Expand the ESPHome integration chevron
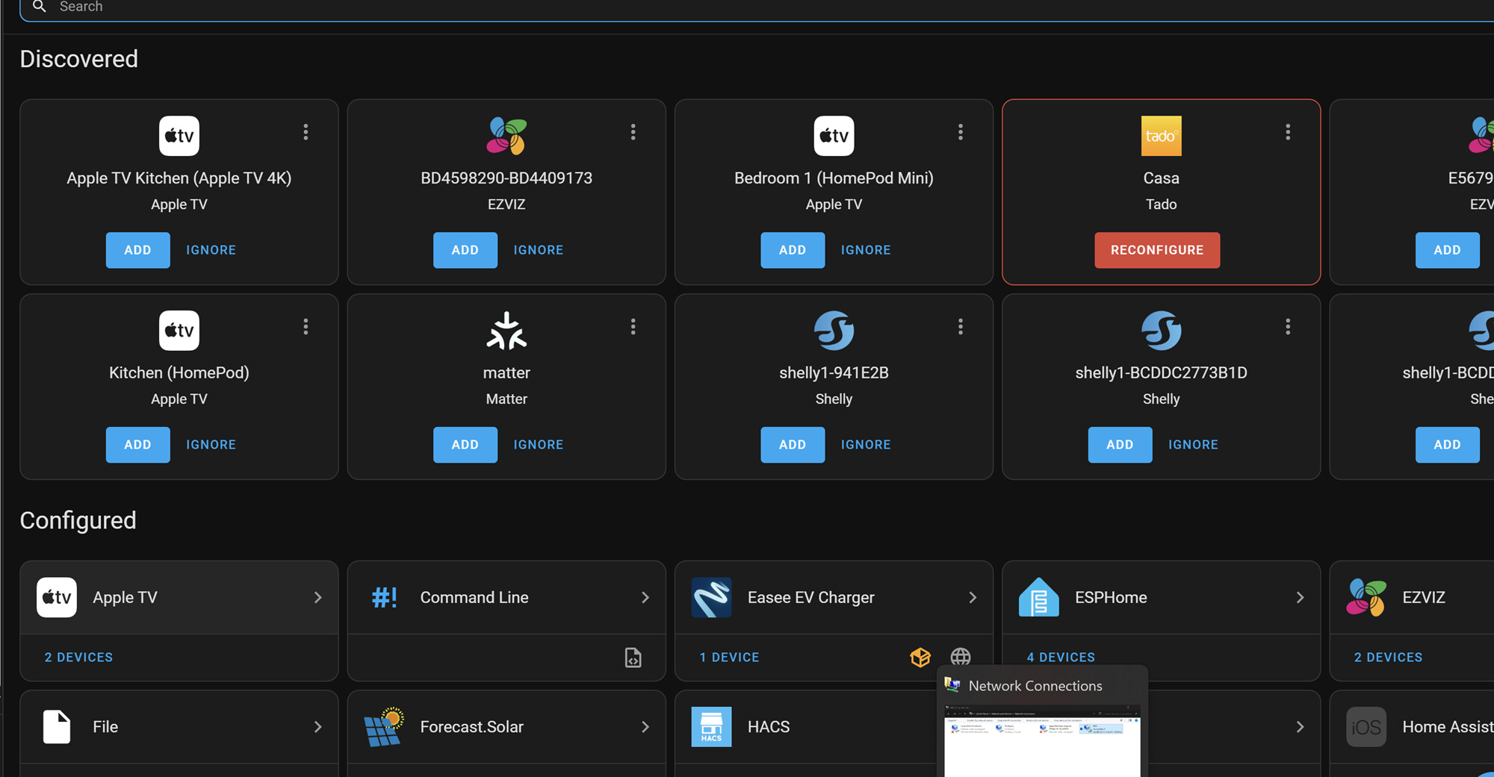The image size is (1494, 777). point(1300,598)
